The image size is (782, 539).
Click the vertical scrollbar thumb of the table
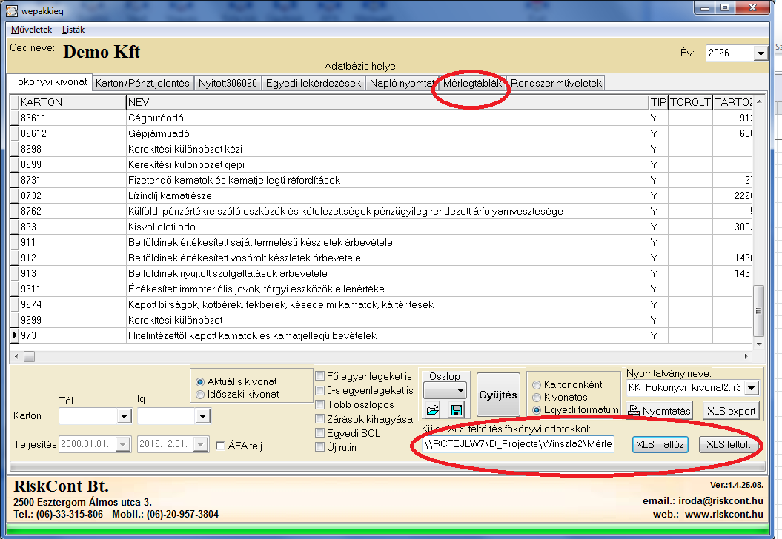(758, 311)
